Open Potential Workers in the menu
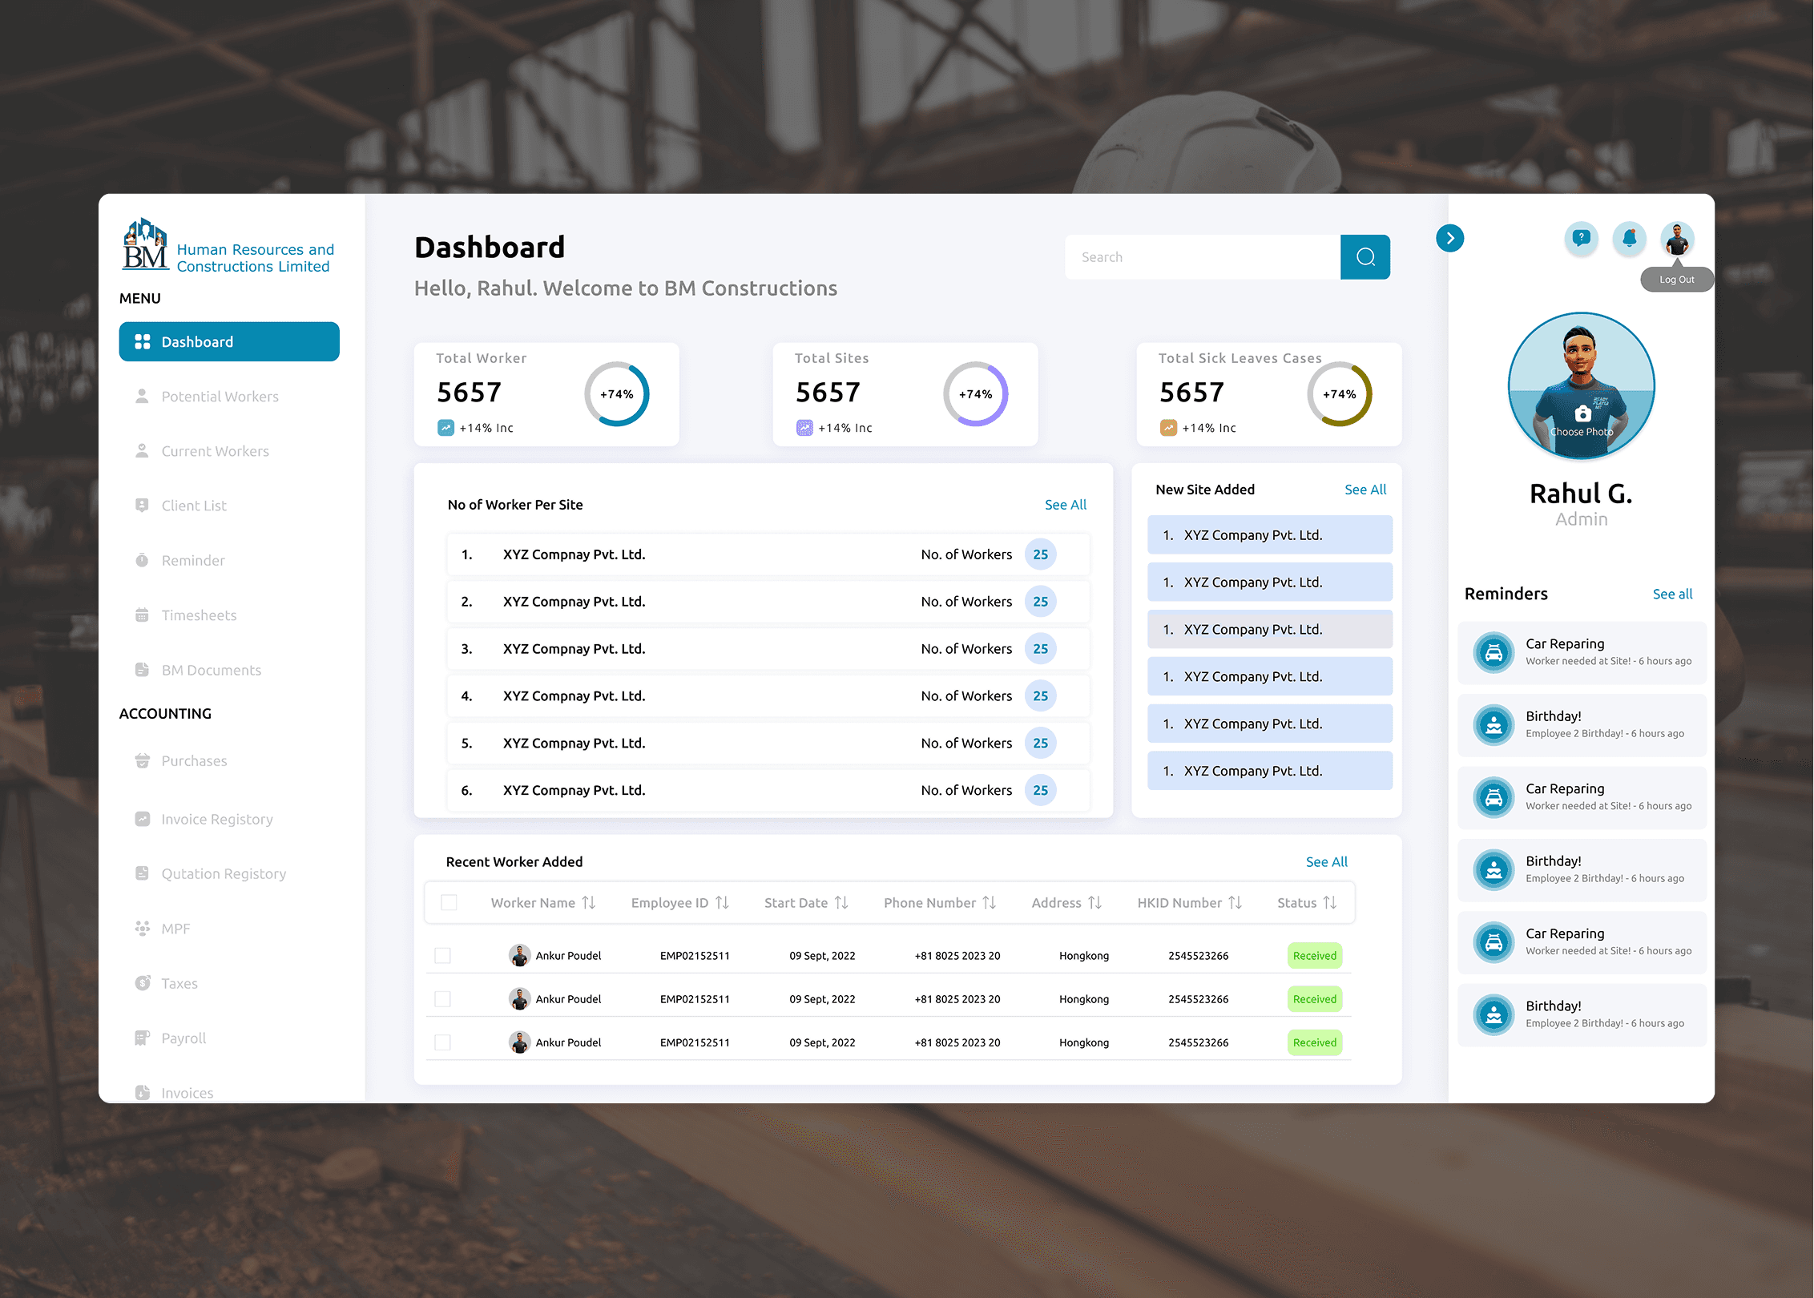This screenshot has width=1814, height=1298. coord(220,397)
